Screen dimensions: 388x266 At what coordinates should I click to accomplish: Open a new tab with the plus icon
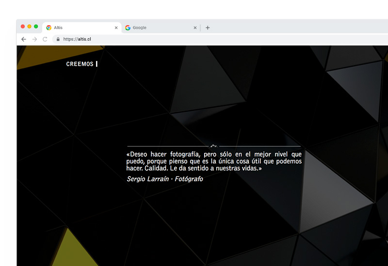pyautogui.click(x=208, y=28)
